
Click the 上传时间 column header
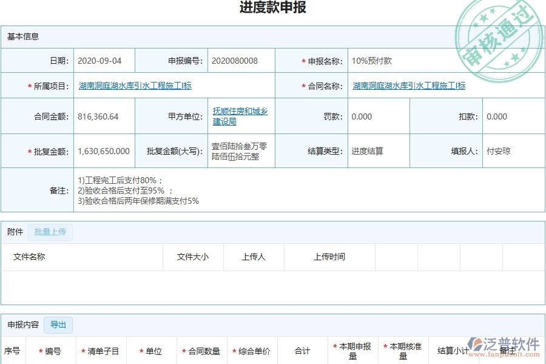tap(329, 257)
